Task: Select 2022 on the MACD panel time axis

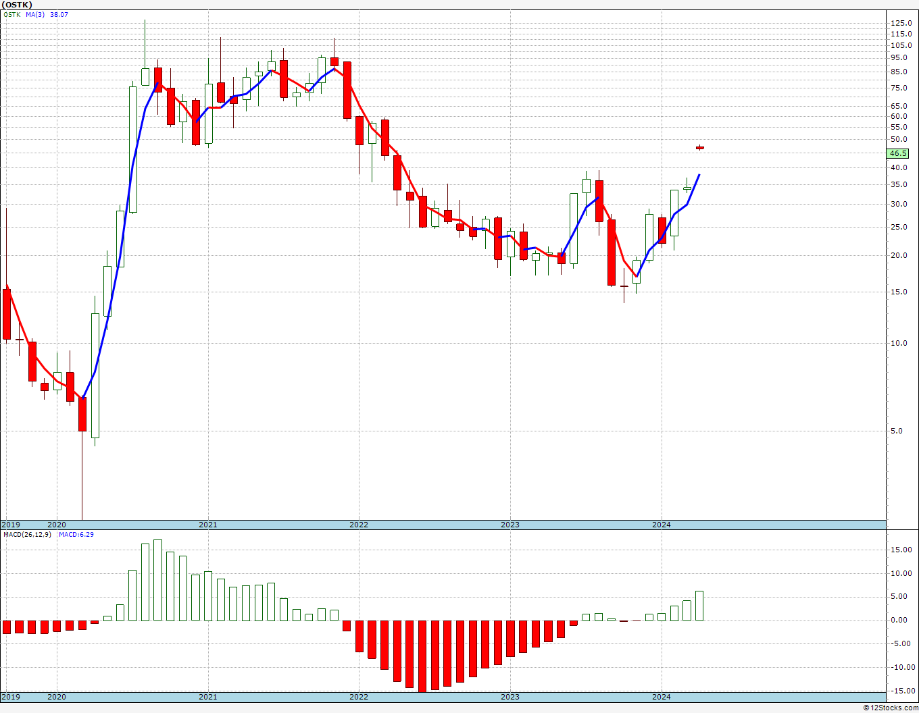Action: pyautogui.click(x=359, y=697)
